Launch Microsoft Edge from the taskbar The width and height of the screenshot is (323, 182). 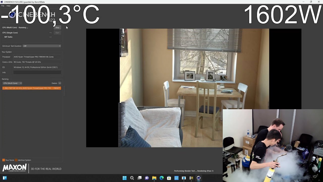click(162, 178)
